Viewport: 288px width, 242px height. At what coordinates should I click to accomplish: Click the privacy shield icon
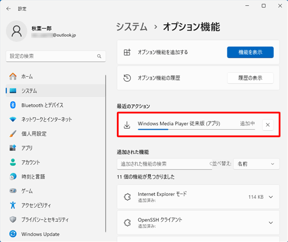(13, 220)
